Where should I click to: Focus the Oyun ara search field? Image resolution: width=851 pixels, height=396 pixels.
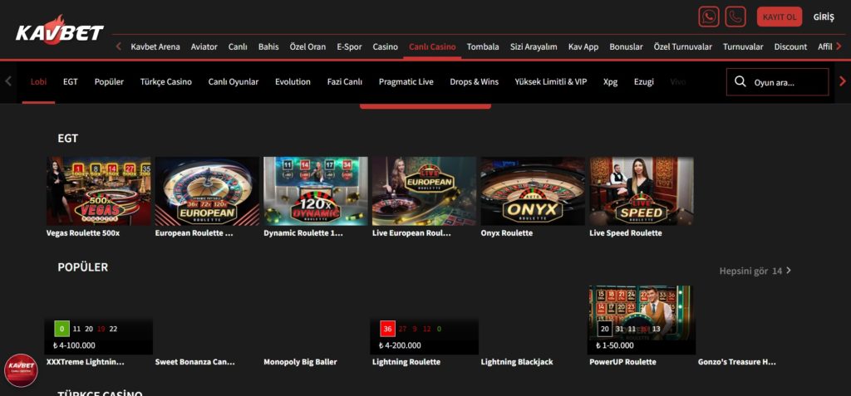coord(777,82)
